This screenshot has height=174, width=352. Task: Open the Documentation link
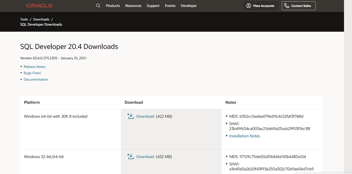(x=36, y=79)
